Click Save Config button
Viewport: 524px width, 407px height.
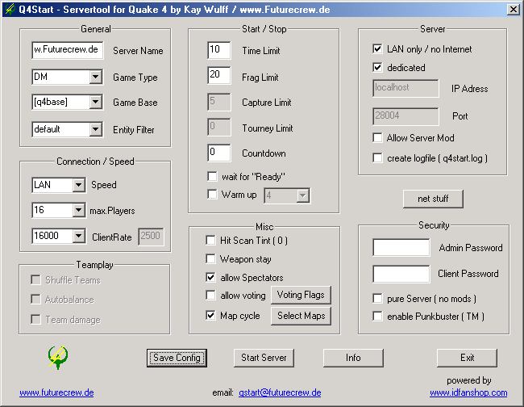click(177, 358)
